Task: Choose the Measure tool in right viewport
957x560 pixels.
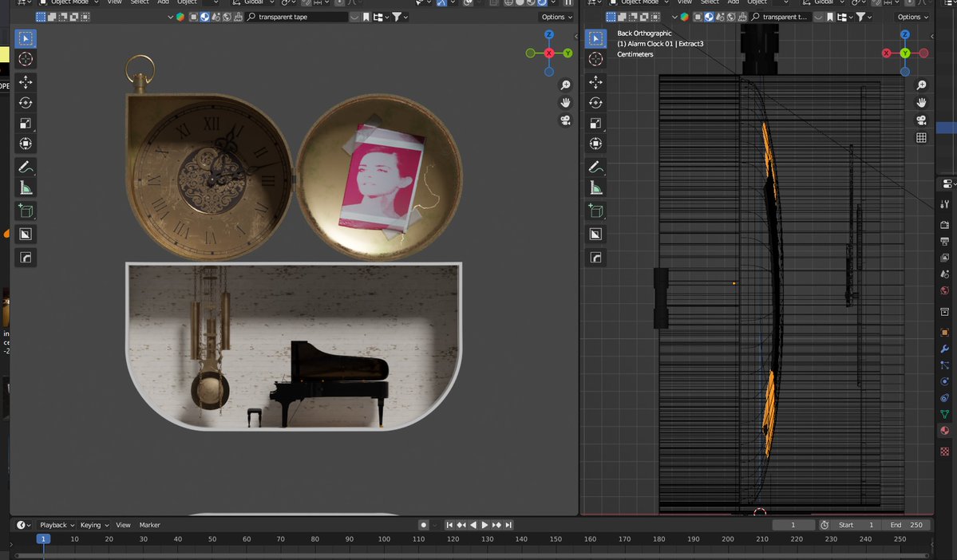Action: point(595,188)
